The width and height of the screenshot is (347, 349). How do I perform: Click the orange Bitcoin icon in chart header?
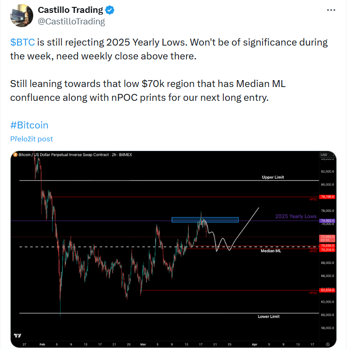coord(15,155)
